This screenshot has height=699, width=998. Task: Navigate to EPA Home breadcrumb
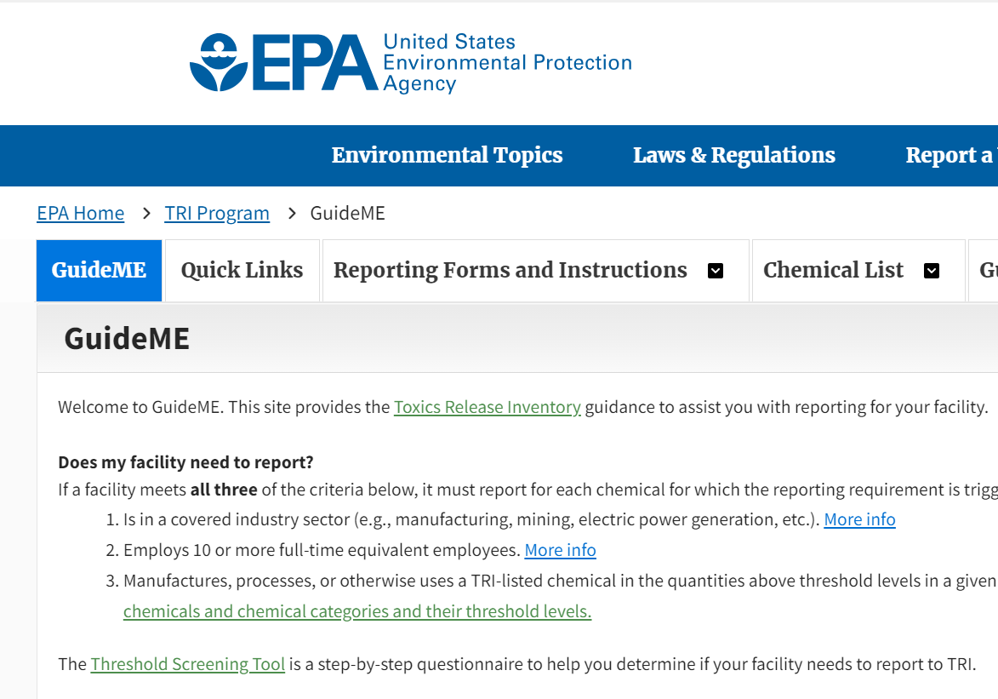coord(80,213)
